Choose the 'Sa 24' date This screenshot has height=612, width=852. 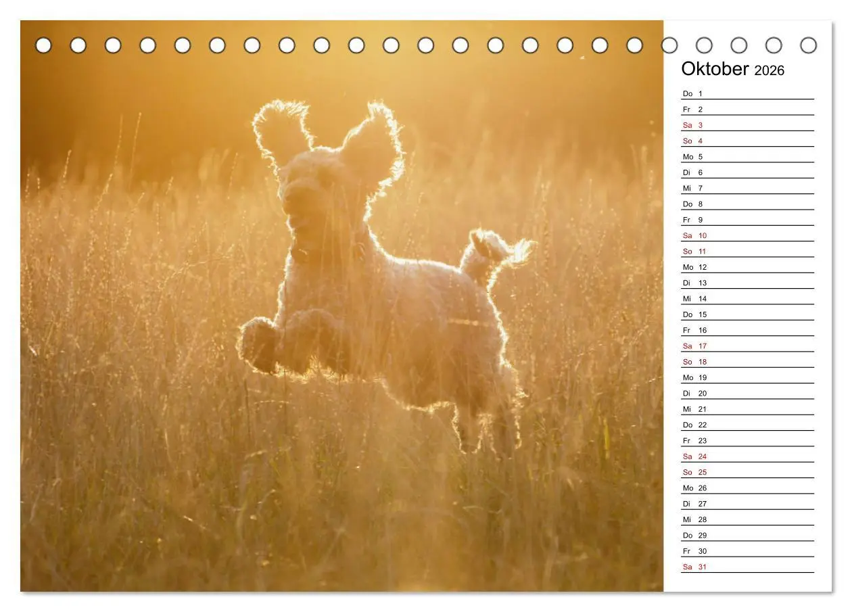747,456
